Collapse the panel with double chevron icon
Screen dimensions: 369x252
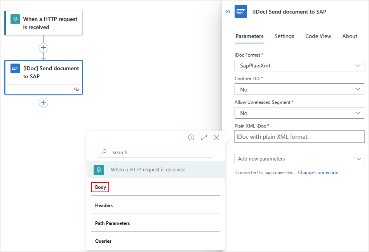coord(228,12)
